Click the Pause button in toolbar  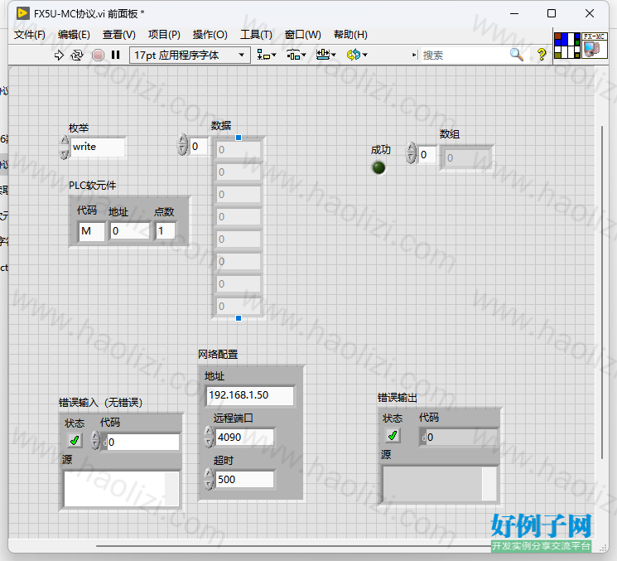(115, 55)
